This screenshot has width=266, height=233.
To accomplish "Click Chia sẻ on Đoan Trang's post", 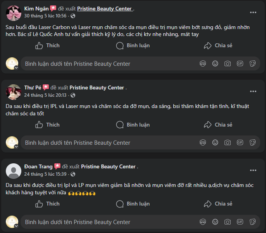I will [x=218, y=204].
